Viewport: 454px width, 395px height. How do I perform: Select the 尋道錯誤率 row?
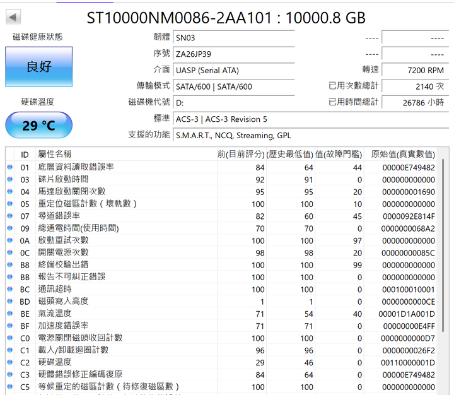[x=221, y=216]
